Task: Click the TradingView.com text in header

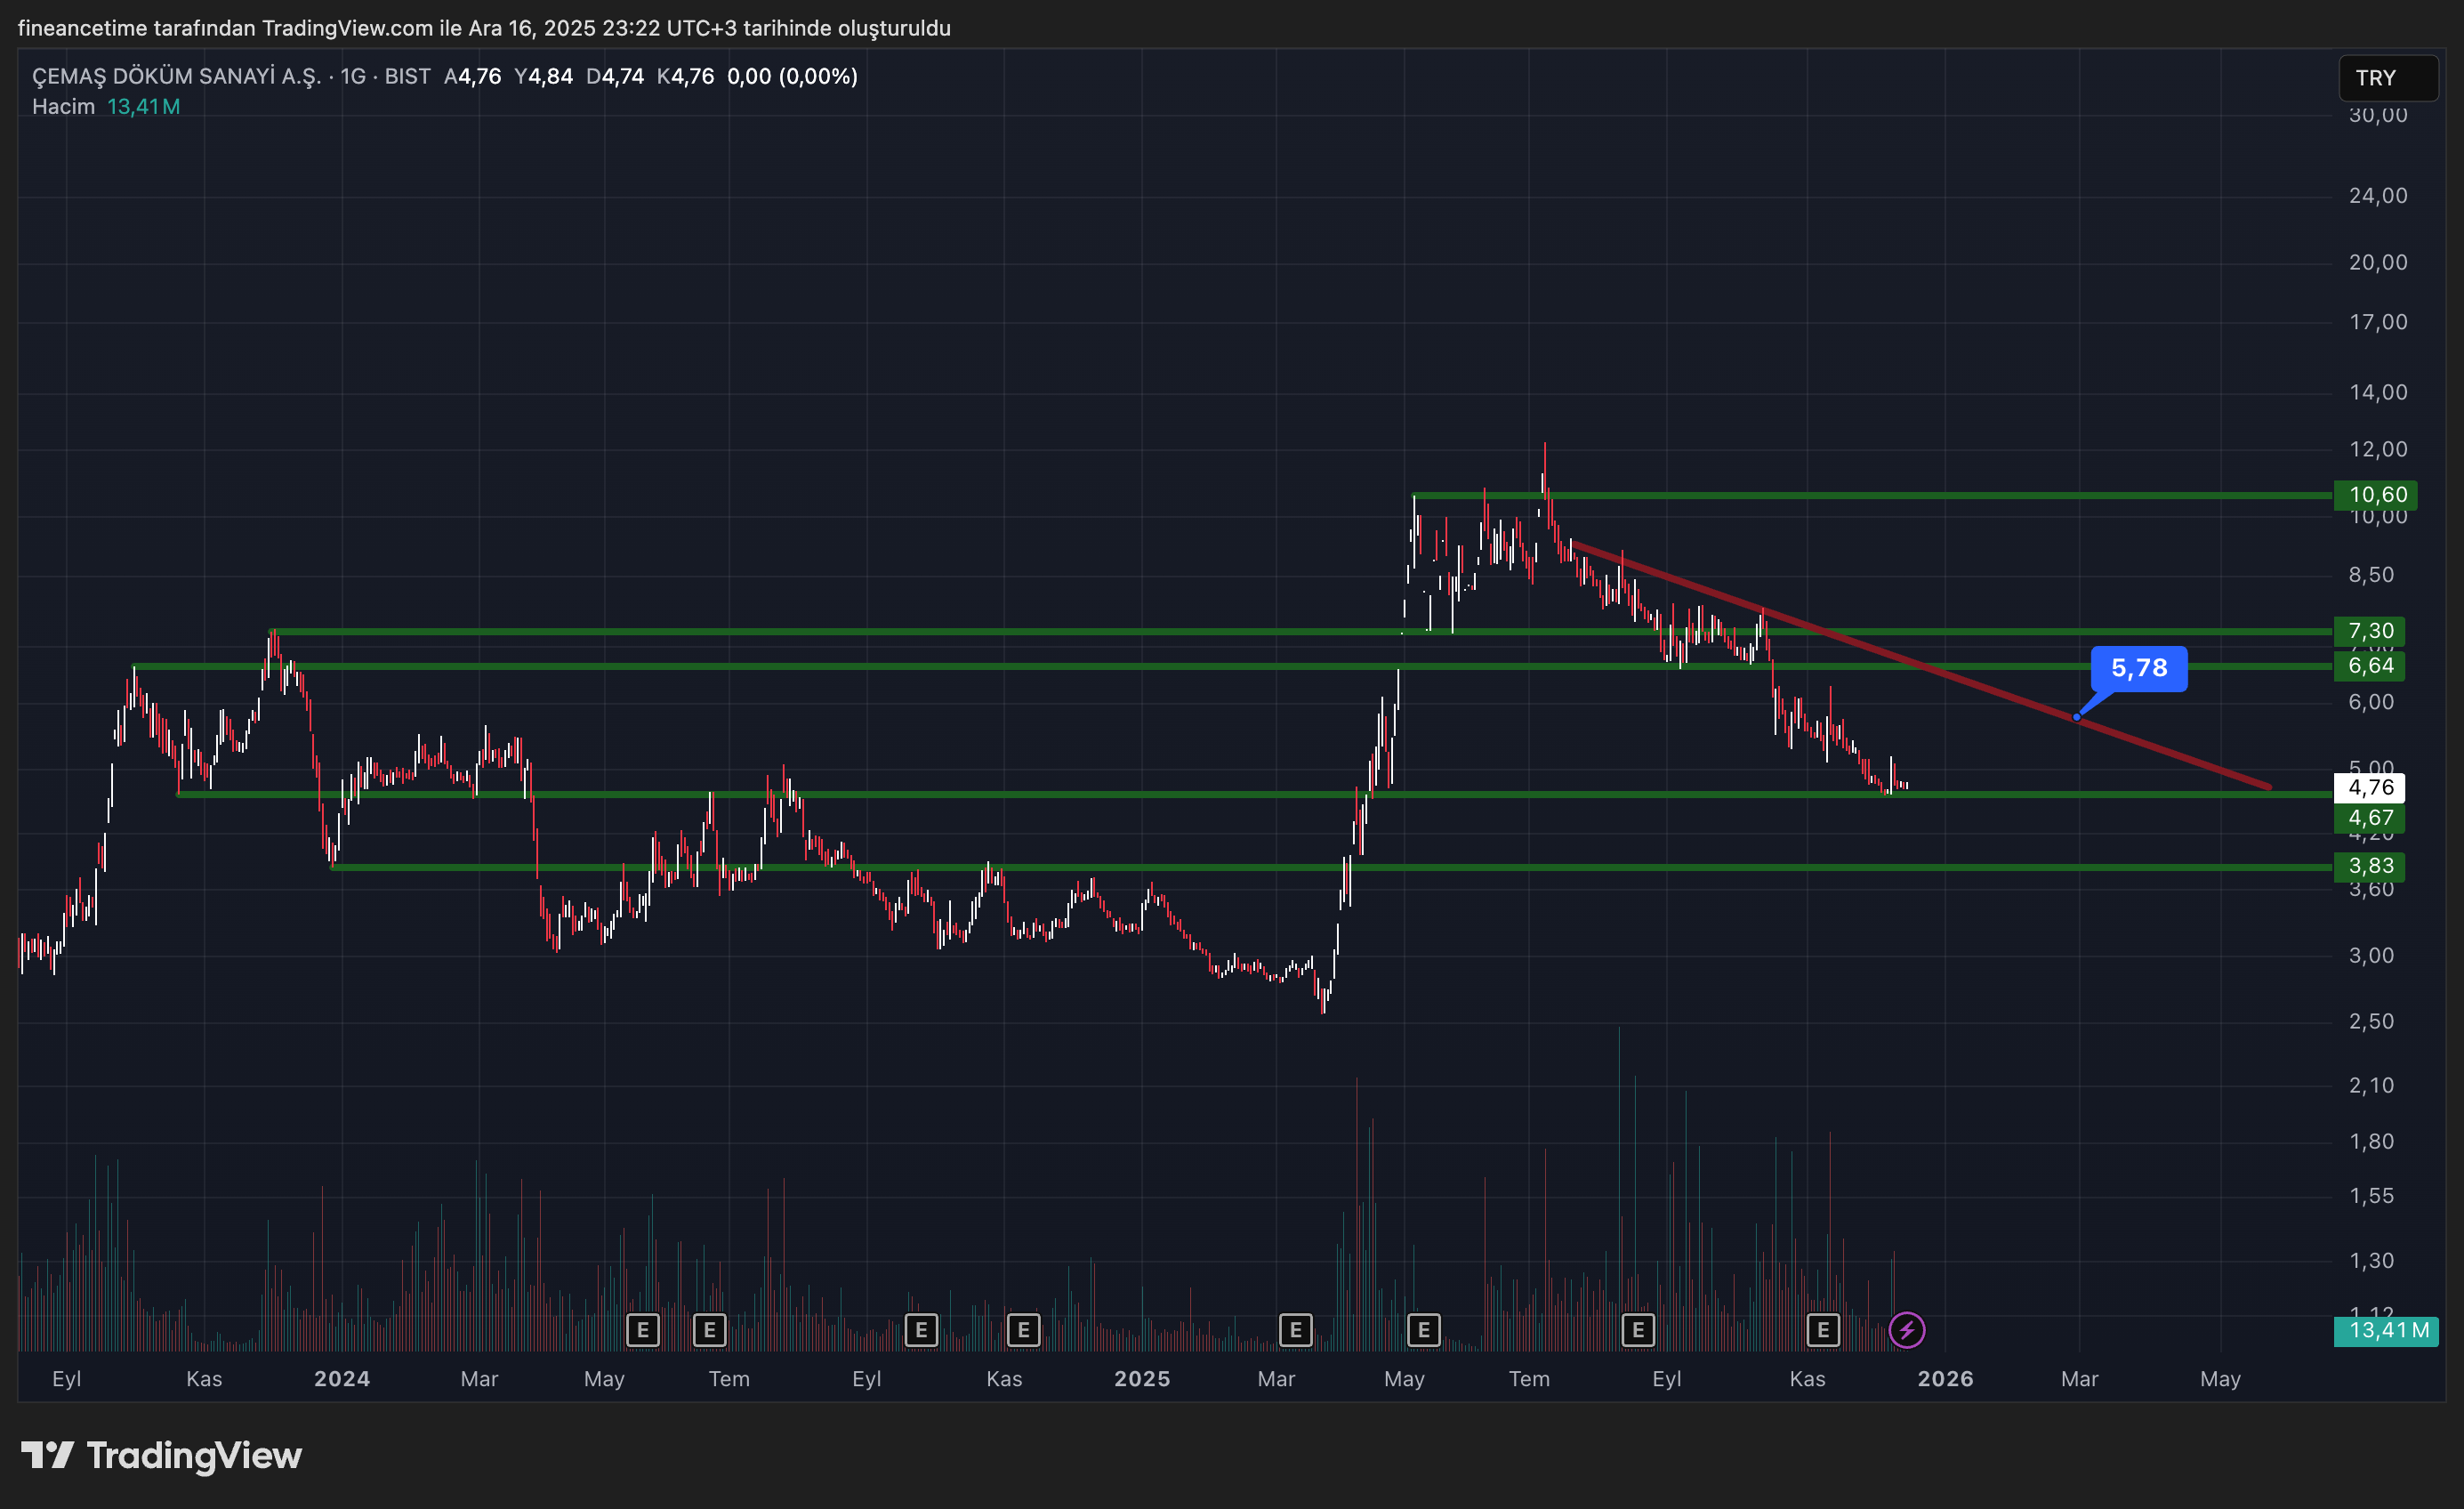Action: [x=347, y=28]
